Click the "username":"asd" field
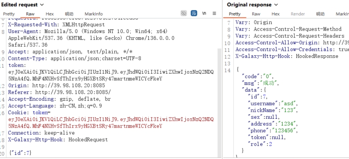The width and height of the screenshot is (349, 159). (x=273, y=104)
